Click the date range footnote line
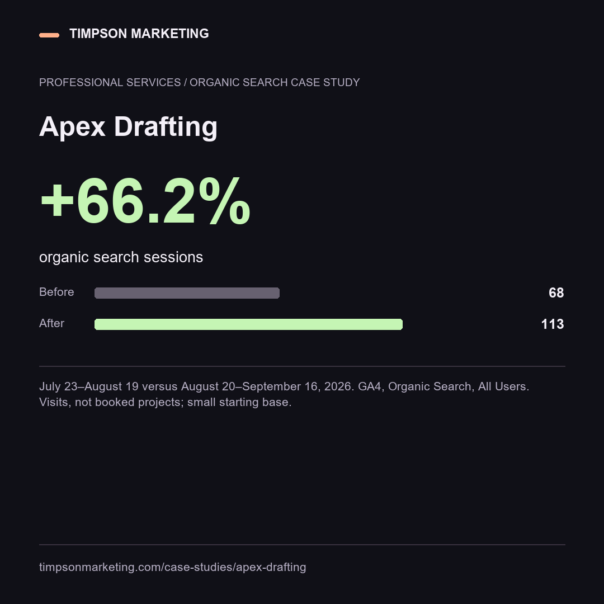Screen dimensions: 604x604 [x=284, y=386]
